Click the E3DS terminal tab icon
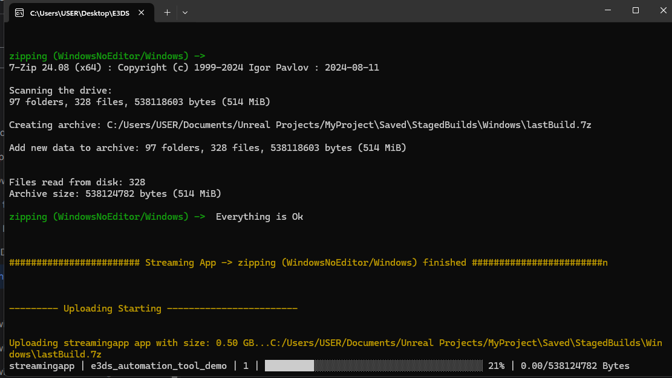 pos(19,11)
